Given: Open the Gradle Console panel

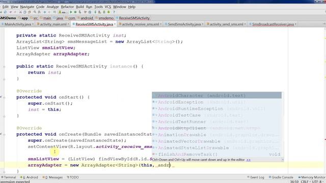Looking at the screenshot, I should coord(281,177).
